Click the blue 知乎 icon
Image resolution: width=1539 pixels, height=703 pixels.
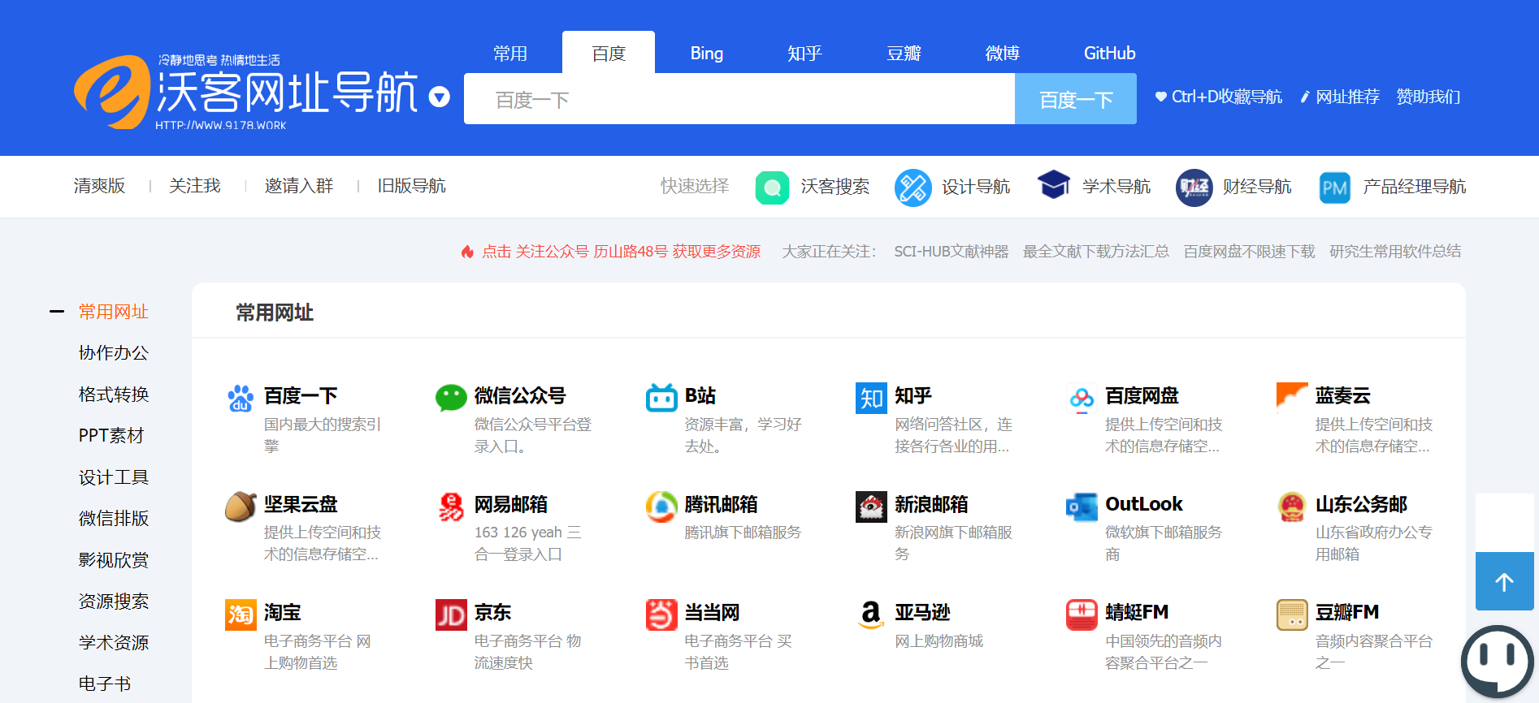[x=871, y=398]
